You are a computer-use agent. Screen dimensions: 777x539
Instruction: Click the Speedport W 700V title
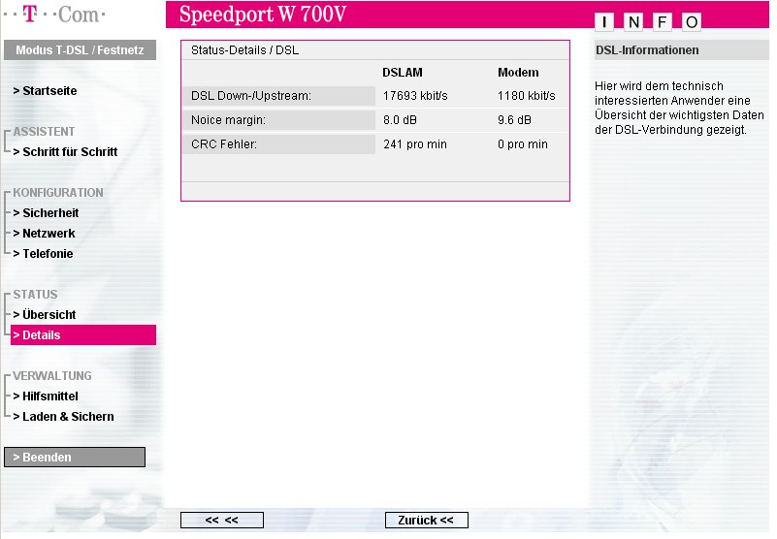click(x=263, y=14)
